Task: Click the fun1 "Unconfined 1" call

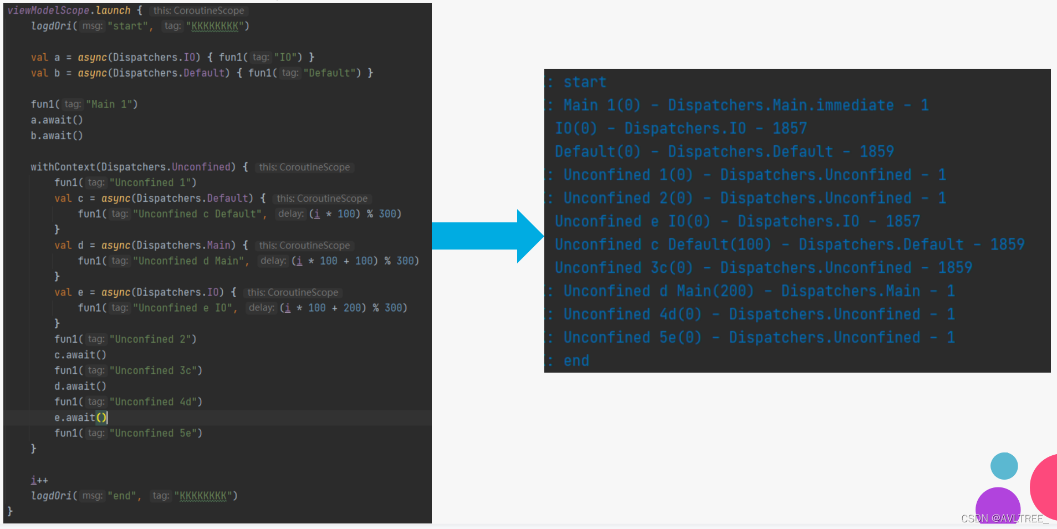Action: (125, 182)
